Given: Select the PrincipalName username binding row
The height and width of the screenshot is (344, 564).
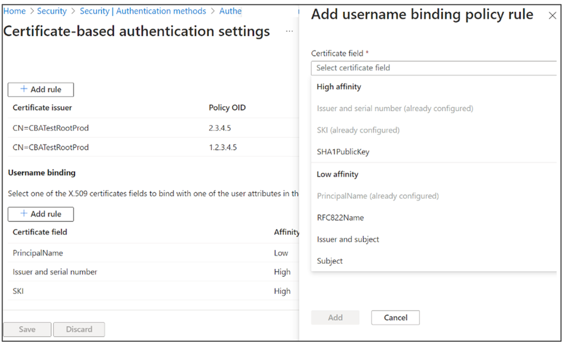Looking at the screenshot, I should pos(38,253).
